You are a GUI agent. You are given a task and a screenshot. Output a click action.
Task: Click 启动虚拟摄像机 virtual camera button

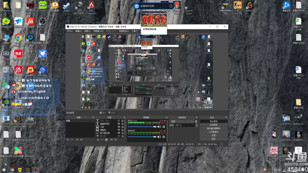pos(214,128)
